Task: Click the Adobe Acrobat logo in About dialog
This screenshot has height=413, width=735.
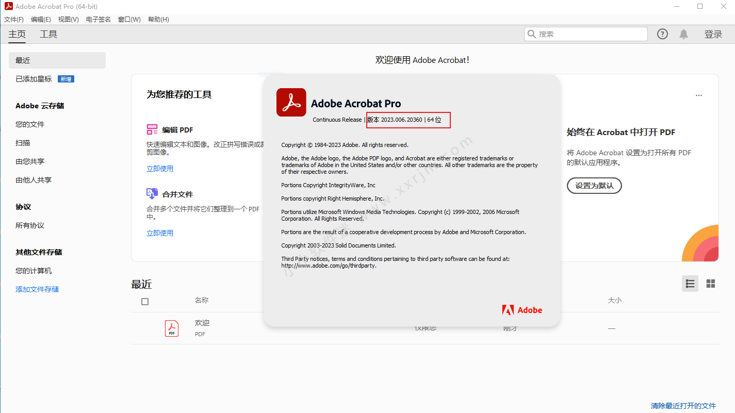Action: click(x=291, y=103)
